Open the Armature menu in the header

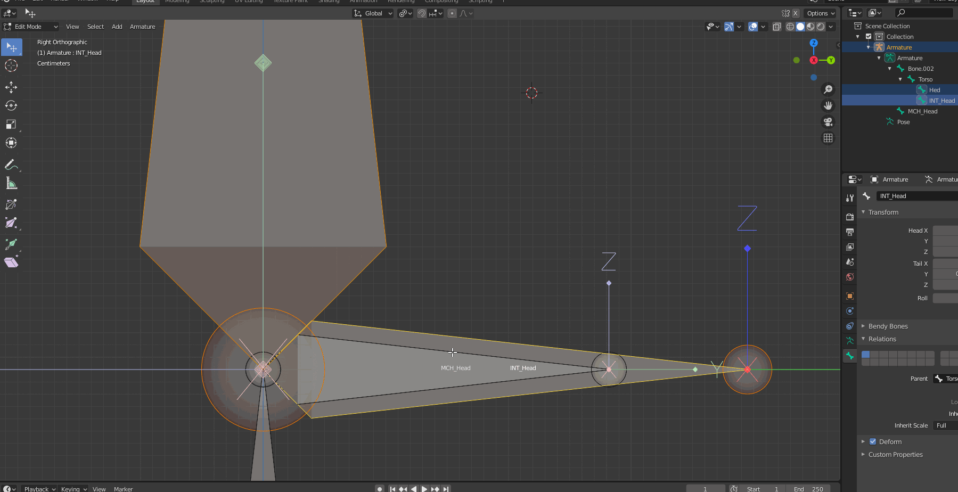142,27
